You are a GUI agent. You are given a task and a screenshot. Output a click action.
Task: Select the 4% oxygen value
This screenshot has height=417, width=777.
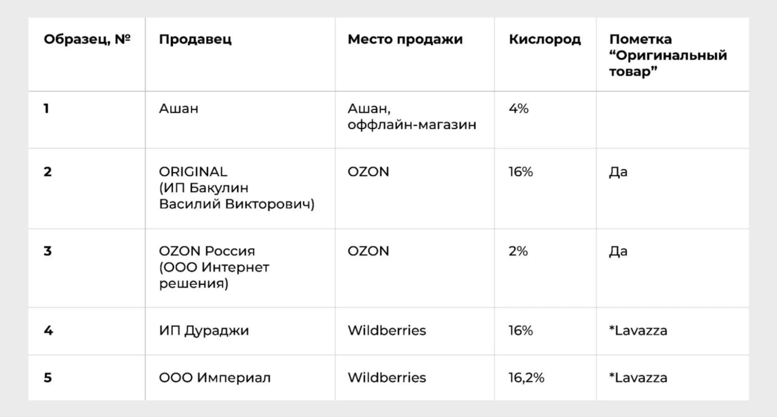518,108
